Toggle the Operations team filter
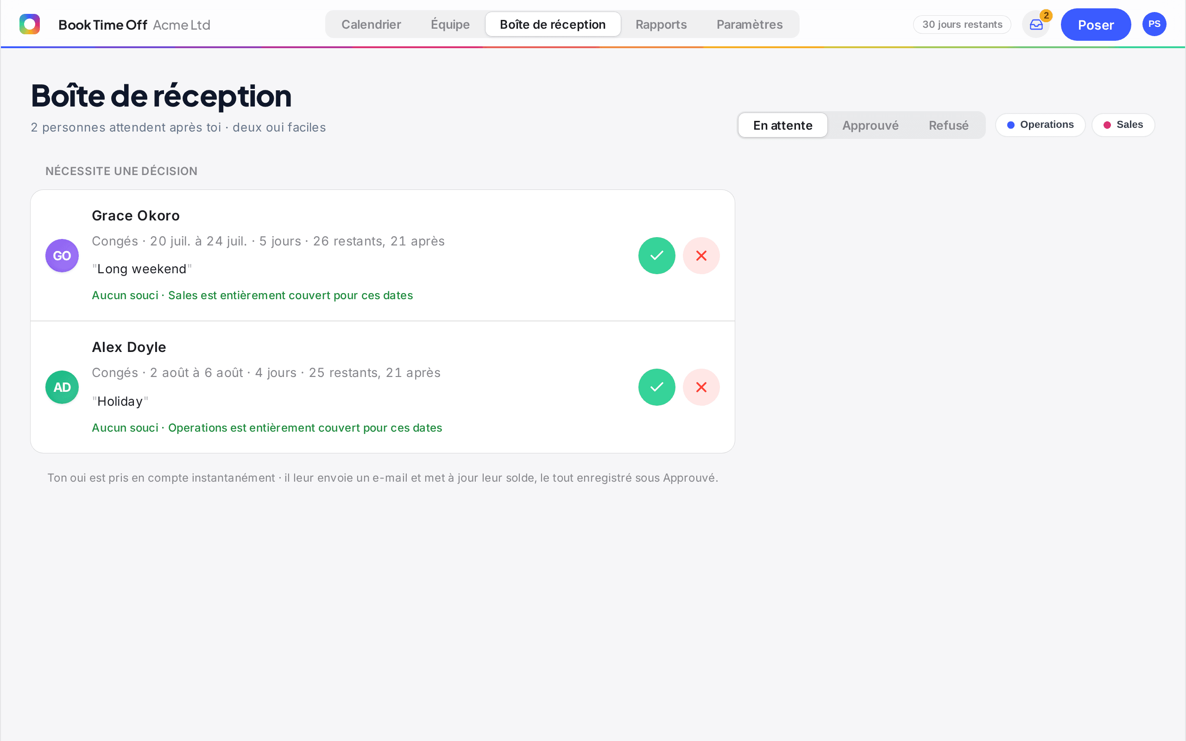Viewport: 1186px width, 741px height. tap(1041, 125)
